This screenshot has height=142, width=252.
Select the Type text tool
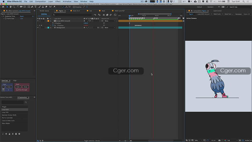click(36, 7)
